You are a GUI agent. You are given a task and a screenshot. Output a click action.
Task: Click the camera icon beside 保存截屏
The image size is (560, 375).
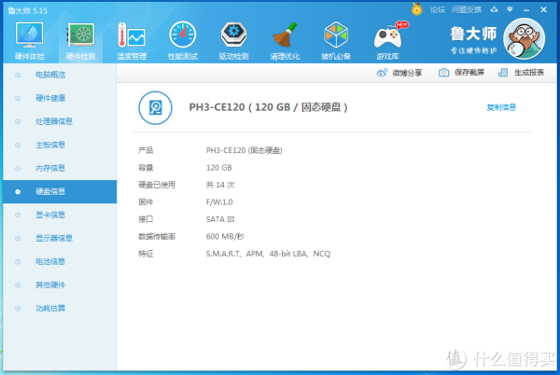tap(443, 73)
